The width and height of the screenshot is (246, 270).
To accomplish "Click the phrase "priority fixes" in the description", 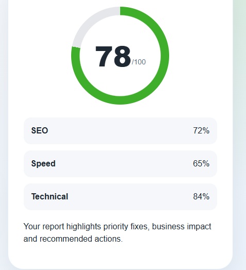I will (x=126, y=227).
